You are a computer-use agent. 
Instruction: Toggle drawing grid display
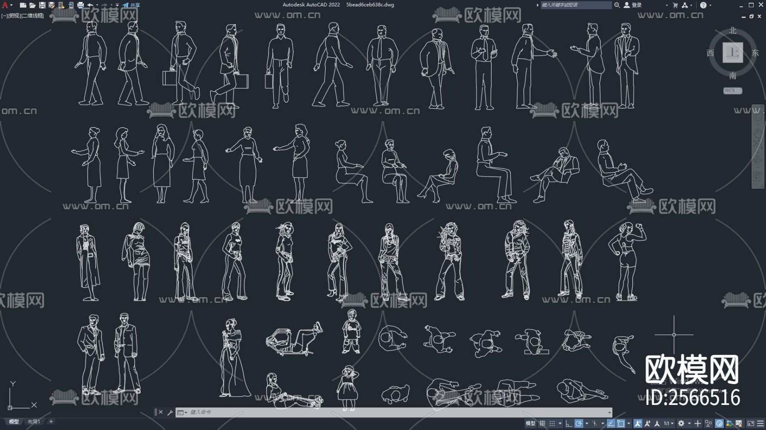coord(542,423)
